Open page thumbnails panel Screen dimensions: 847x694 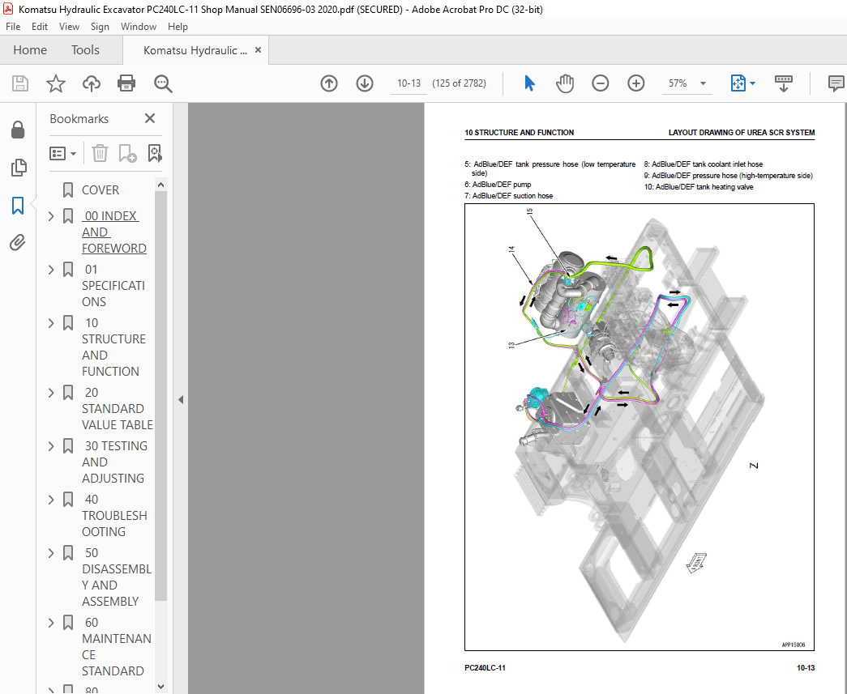(18, 168)
